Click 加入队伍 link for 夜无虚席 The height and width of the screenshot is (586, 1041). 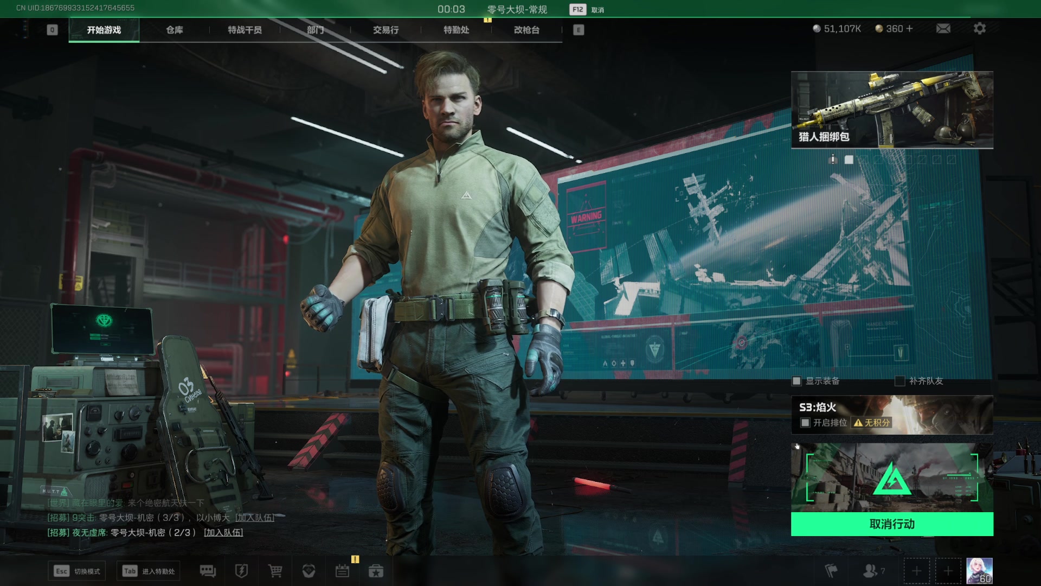223,533
